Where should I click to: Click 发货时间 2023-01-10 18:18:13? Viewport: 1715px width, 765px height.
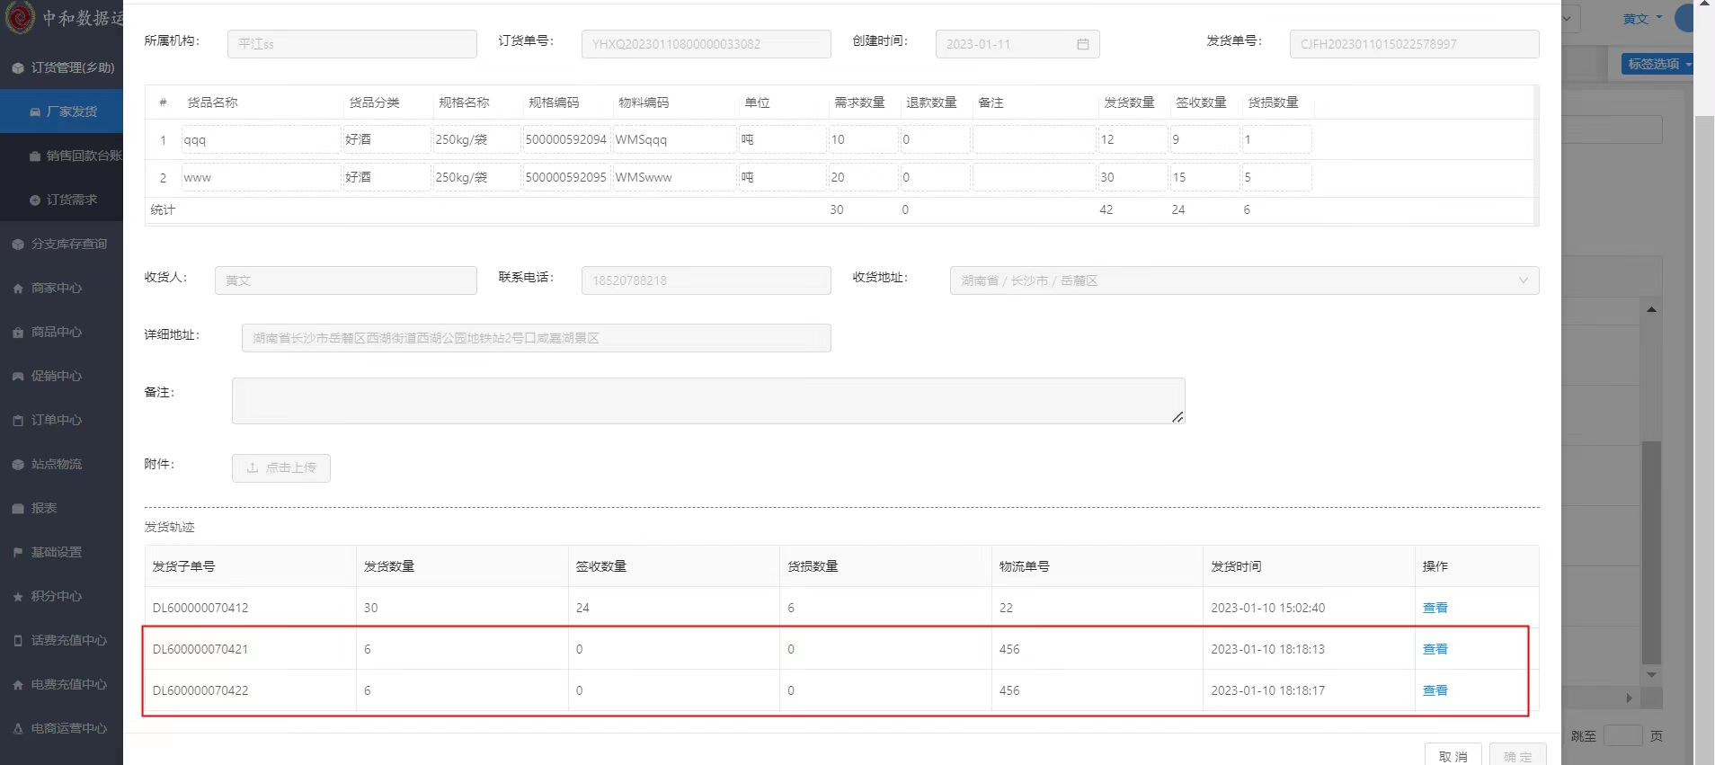(x=1267, y=649)
